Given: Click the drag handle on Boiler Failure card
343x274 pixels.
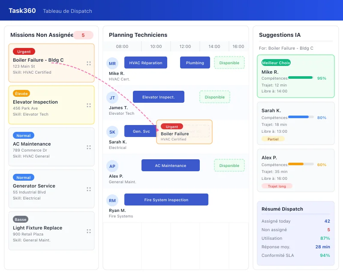Looking at the screenshot, I should [x=89, y=63].
